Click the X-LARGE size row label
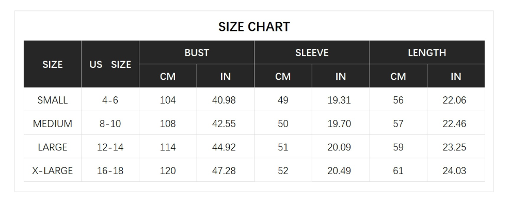Viewport: 510px width, 207px height. point(53,170)
